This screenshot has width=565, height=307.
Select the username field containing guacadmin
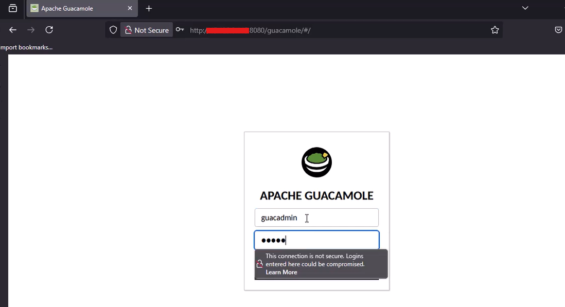[x=317, y=218]
